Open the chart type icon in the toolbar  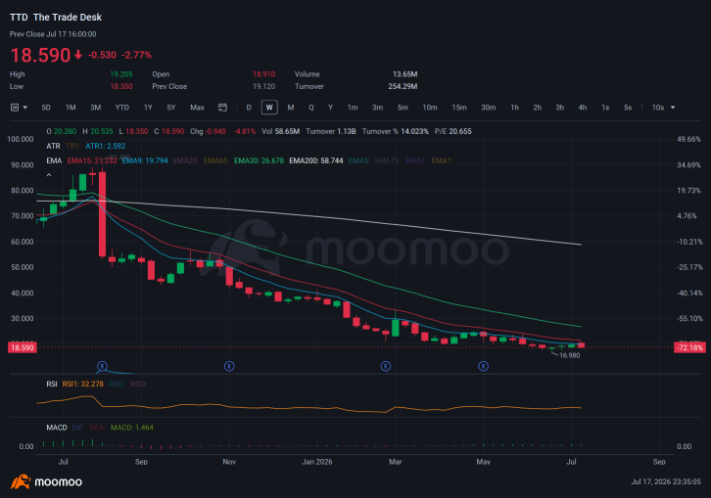click(15, 108)
